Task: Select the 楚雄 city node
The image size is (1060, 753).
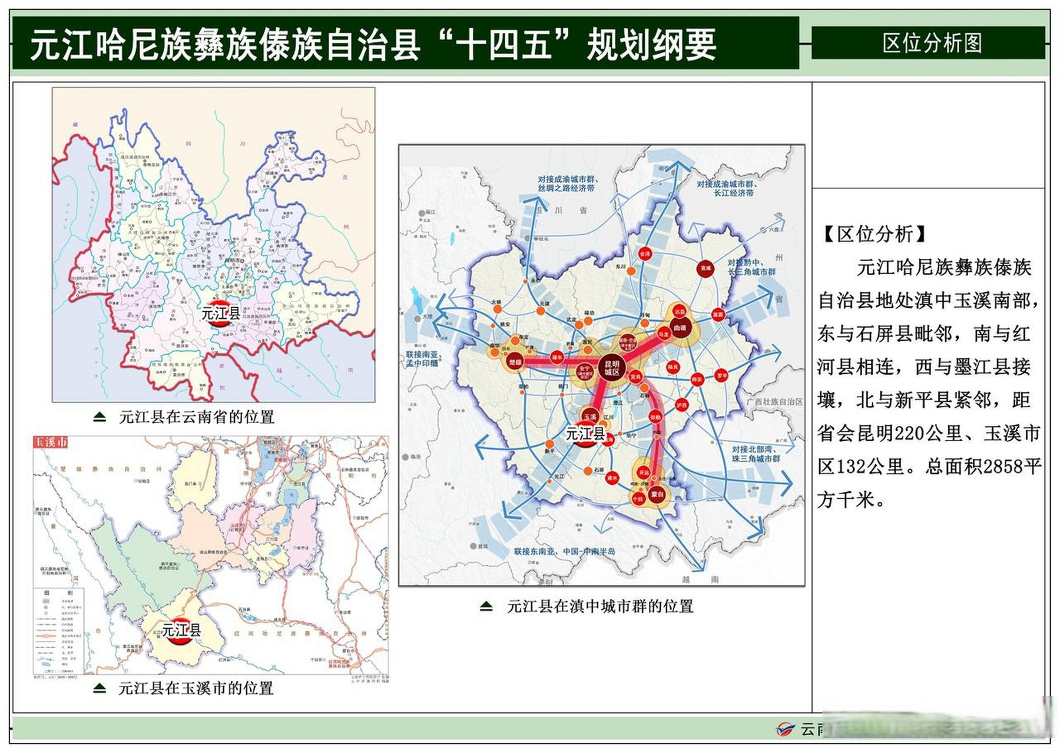Action: (x=516, y=362)
